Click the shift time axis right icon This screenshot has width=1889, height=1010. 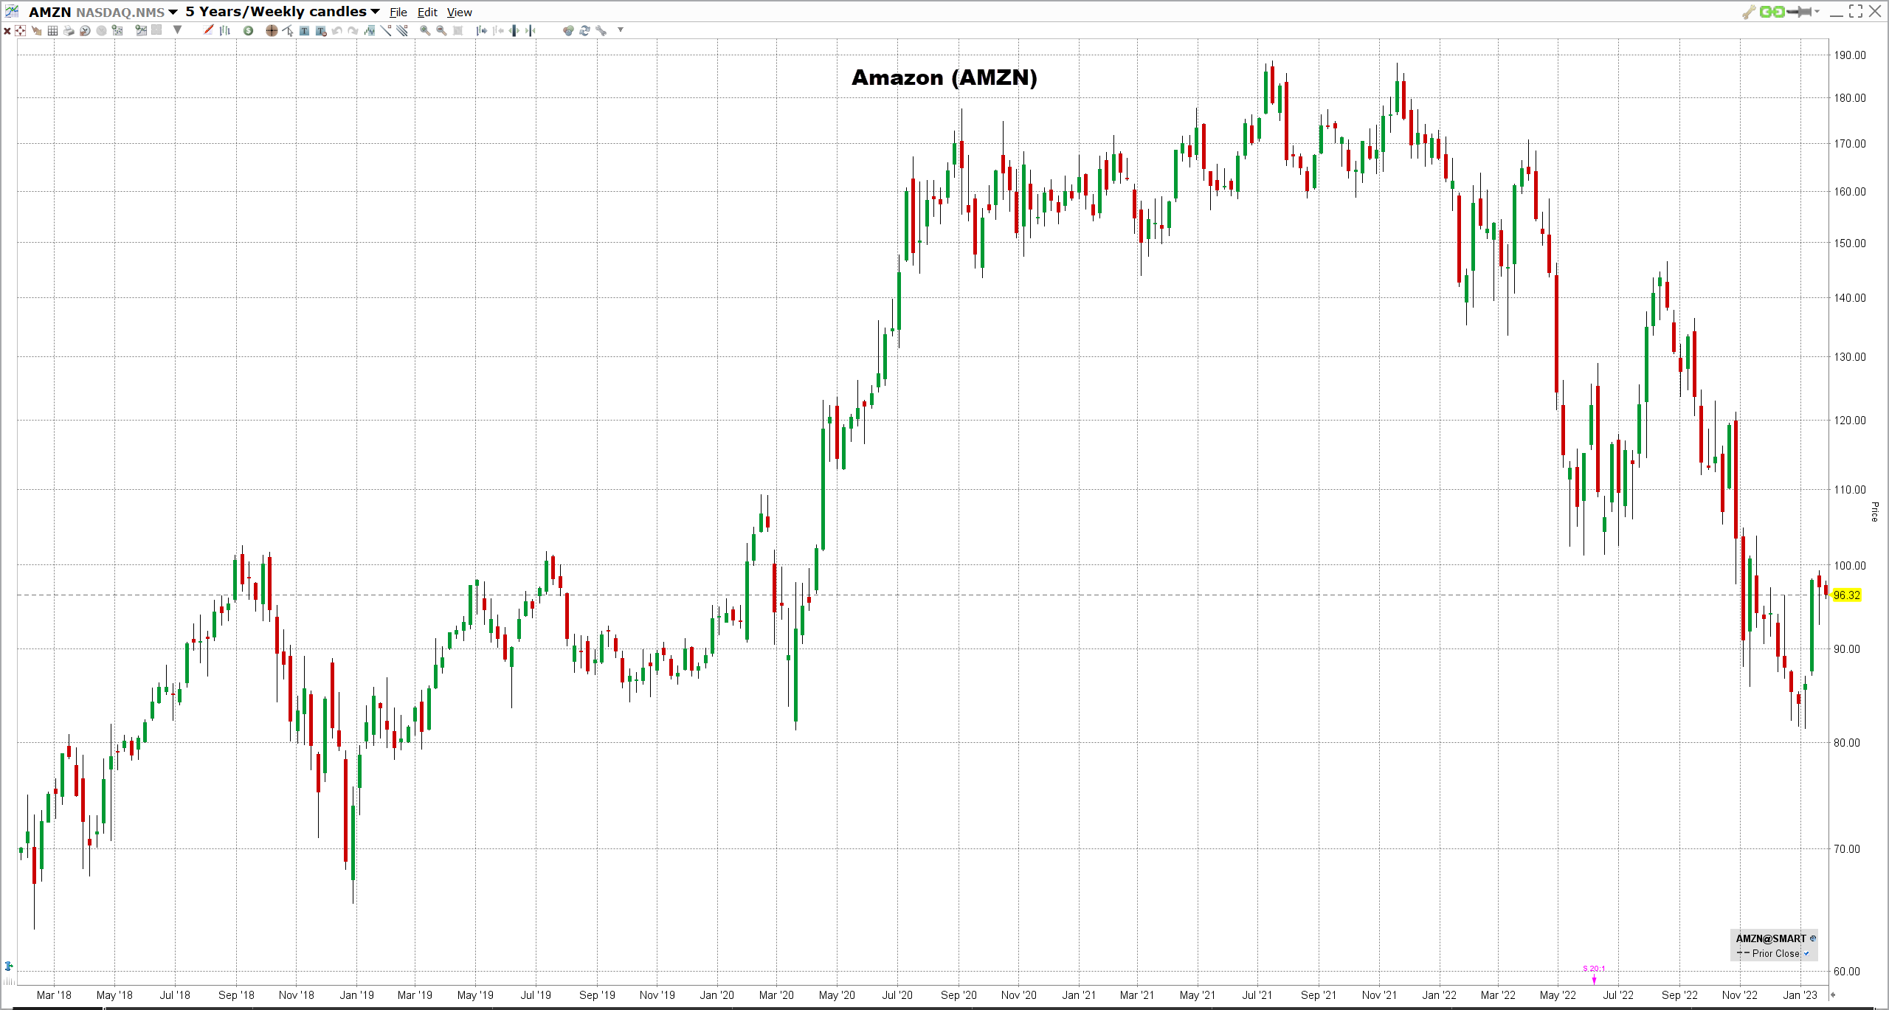pyautogui.click(x=481, y=30)
